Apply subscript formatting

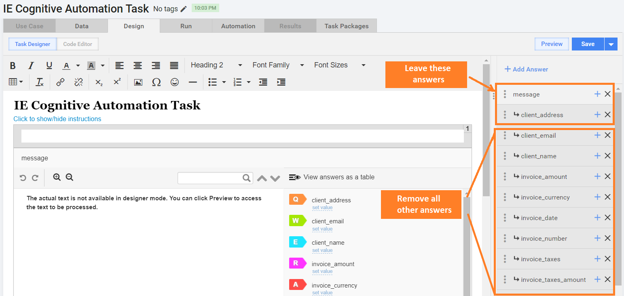point(99,82)
